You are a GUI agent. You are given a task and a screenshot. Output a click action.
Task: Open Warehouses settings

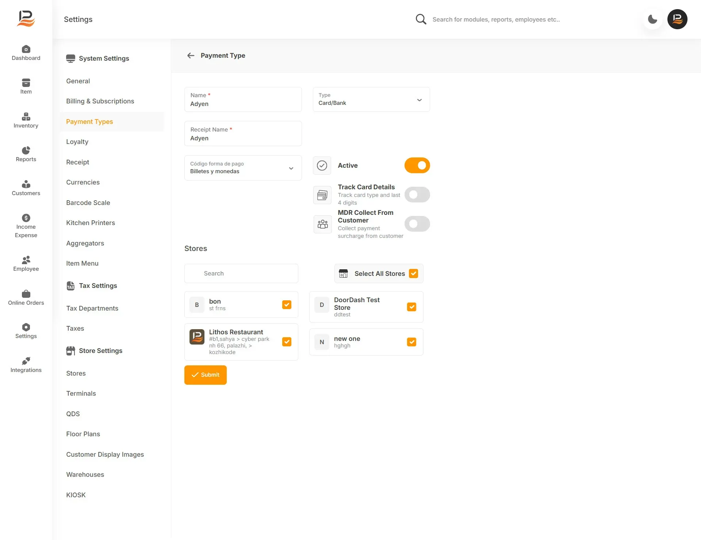(85, 475)
